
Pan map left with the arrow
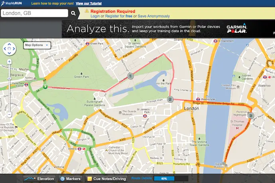click(x=5, y=49)
